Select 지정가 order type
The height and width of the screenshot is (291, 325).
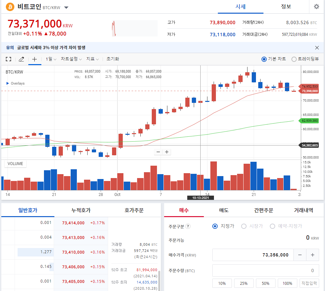(x=215, y=226)
